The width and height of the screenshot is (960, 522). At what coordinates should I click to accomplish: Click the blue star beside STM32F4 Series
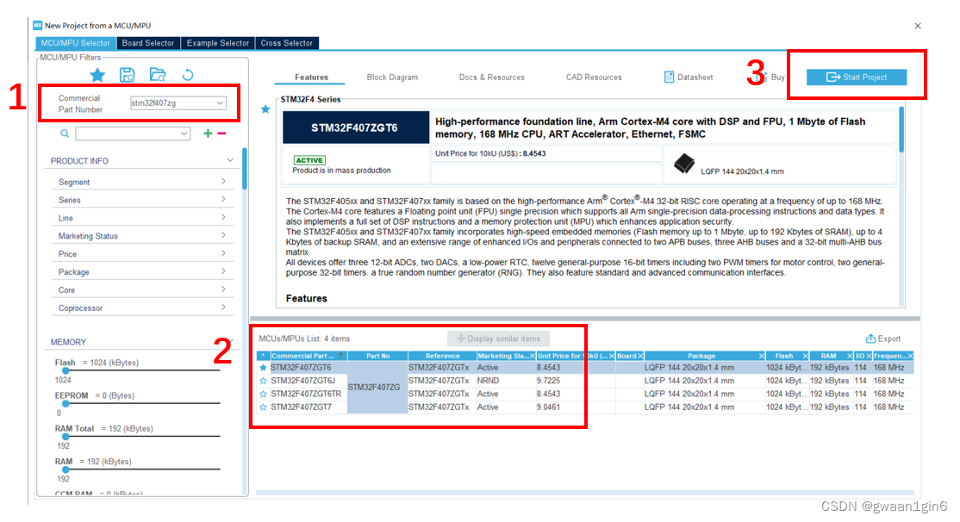[265, 109]
